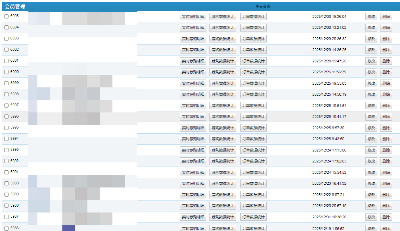View 订单数据统计 for member 5991
The image size is (400, 231).
point(253,172)
